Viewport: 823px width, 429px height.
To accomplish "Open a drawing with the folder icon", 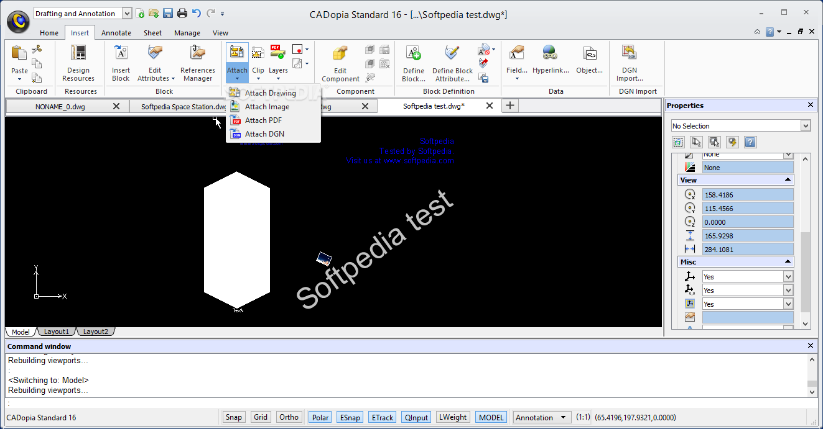I will (154, 13).
